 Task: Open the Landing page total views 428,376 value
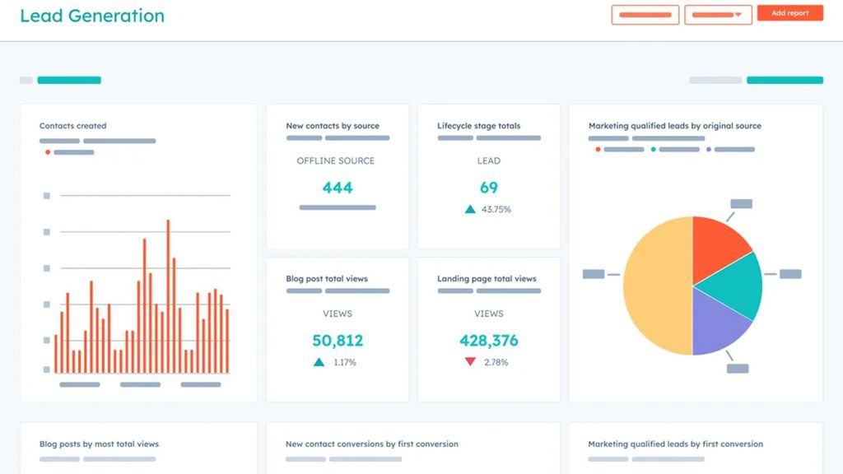489,341
